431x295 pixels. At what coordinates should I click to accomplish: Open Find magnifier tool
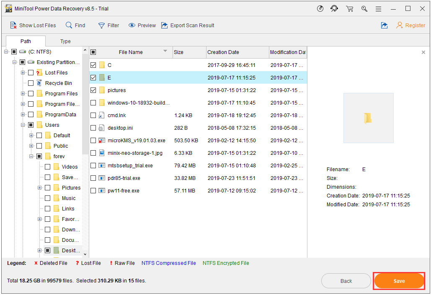(69, 25)
